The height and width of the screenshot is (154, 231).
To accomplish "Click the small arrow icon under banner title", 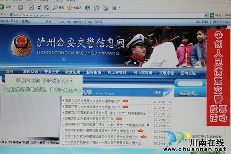I will click(x=63, y=60).
